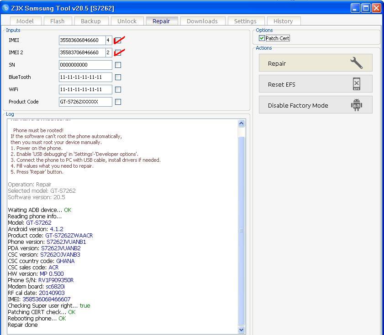Check the Product Code checkbox
The width and height of the screenshot is (384, 335).
118,102
